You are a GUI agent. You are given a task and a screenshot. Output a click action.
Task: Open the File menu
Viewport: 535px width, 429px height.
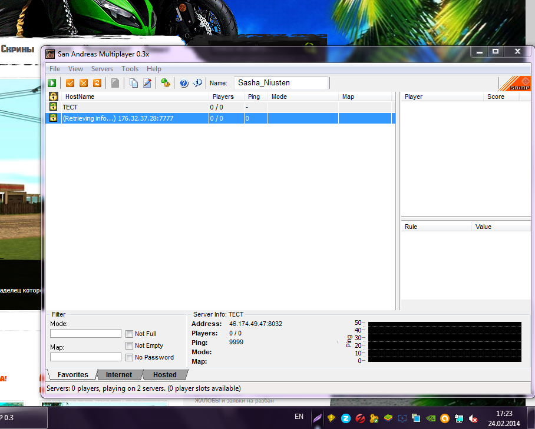pyautogui.click(x=55, y=69)
